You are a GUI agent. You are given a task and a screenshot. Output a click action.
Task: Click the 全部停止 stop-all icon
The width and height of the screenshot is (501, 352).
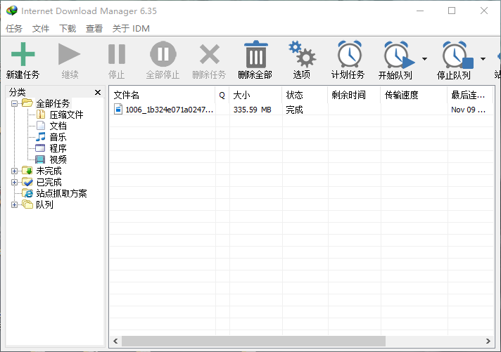(163, 54)
